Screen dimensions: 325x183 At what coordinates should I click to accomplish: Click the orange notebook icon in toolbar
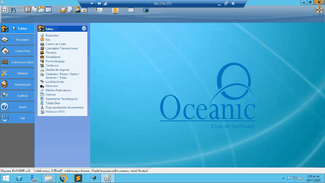115,10
